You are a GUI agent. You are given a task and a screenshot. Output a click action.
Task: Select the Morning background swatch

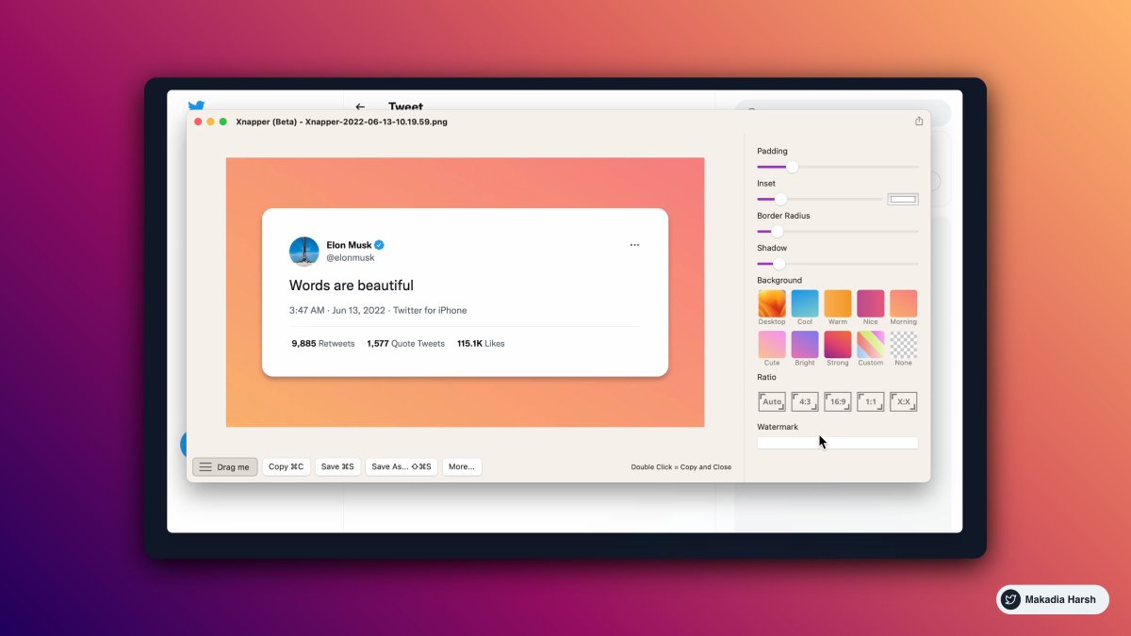(903, 303)
